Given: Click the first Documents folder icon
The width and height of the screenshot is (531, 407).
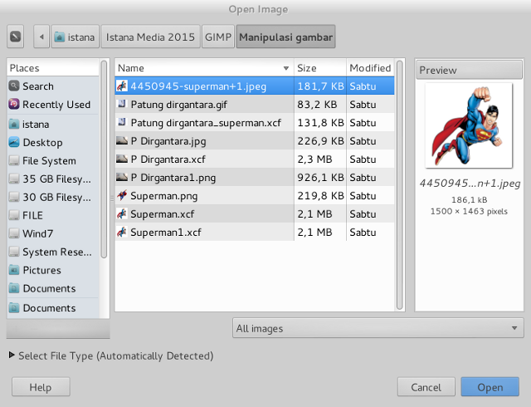Looking at the screenshot, I should (x=14, y=288).
